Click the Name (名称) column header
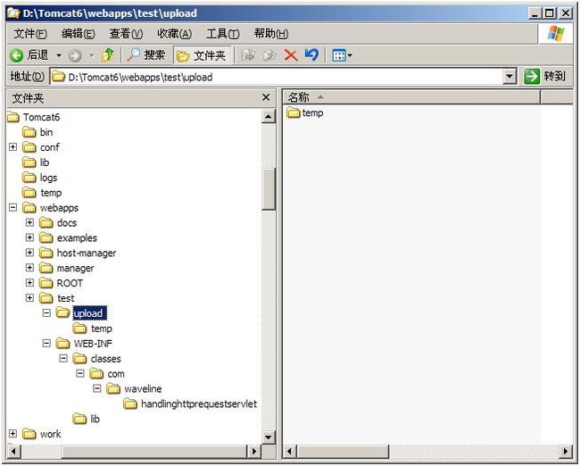The width and height of the screenshot is (580, 466). (x=411, y=97)
